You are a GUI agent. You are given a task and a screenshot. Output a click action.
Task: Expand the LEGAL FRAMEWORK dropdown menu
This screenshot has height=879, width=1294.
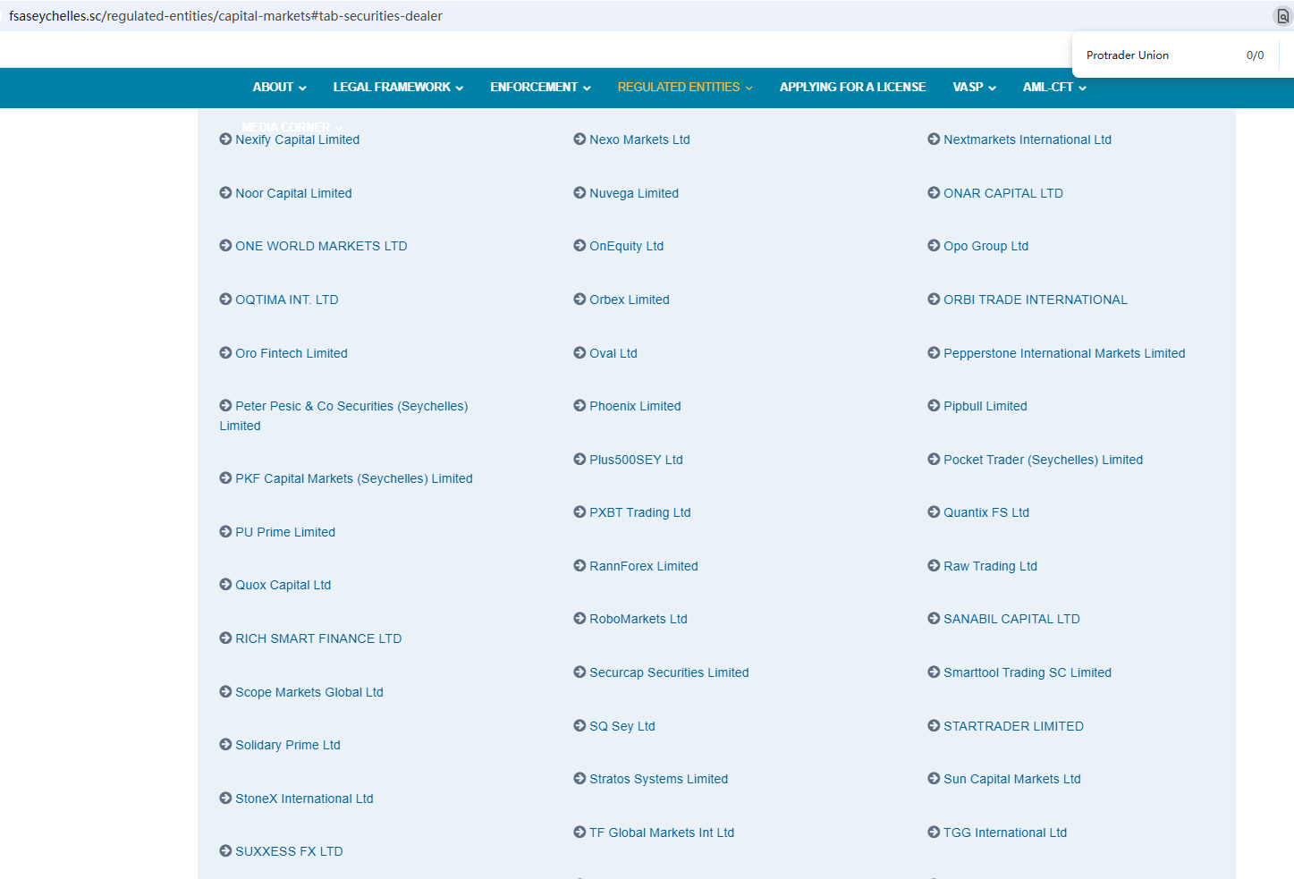(399, 87)
